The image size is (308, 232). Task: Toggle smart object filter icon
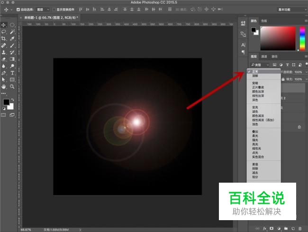(x=300, y=65)
